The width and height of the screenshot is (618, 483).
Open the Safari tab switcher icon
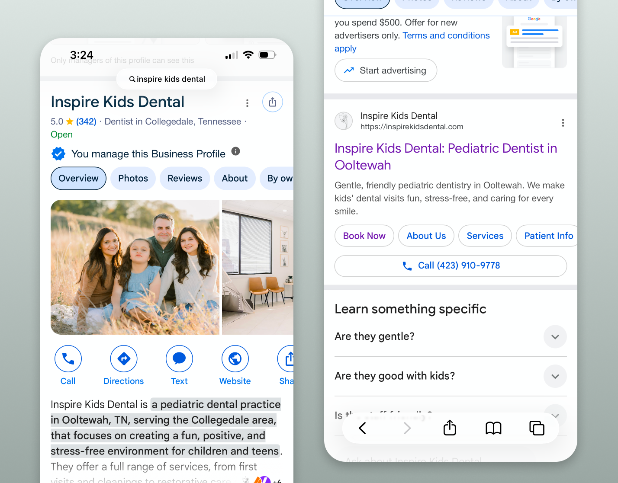(x=537, y=428)
